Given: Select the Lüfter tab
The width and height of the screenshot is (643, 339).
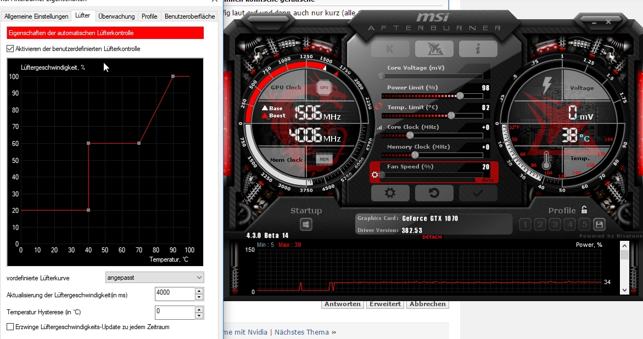Looking at the screenshot, I should coord(82,15).
